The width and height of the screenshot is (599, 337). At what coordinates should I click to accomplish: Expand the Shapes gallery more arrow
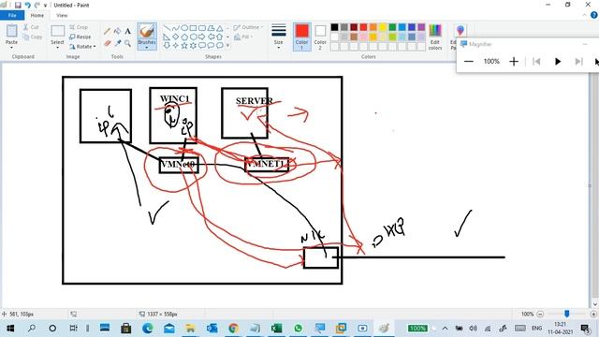228,46
